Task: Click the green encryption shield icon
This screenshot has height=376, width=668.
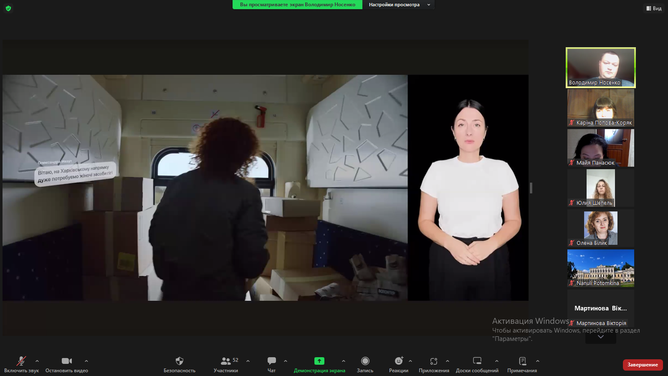Action: (x=8, y=8)
